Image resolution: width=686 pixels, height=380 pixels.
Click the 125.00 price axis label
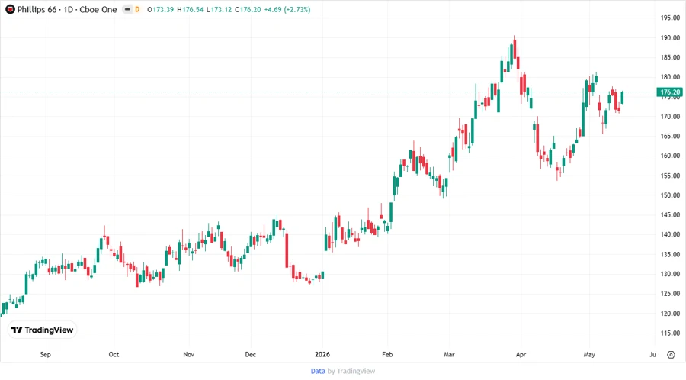(x=670, y=294)
